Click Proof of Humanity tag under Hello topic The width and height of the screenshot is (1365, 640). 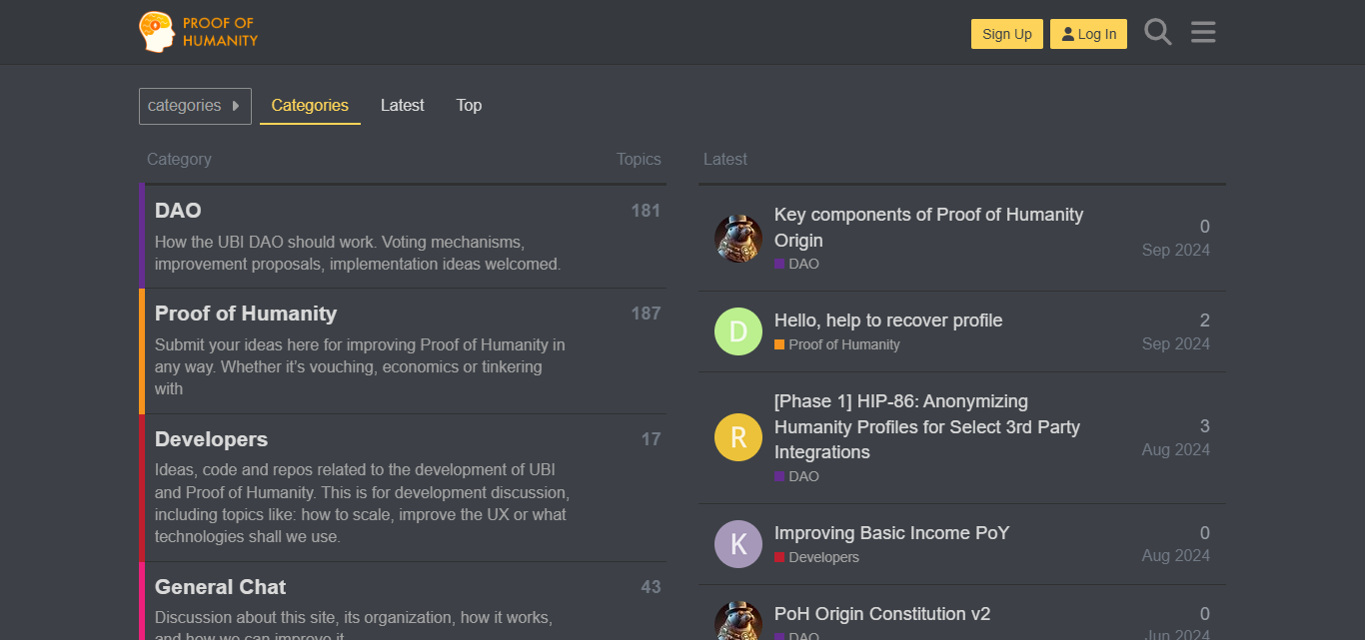click(837, 344)
